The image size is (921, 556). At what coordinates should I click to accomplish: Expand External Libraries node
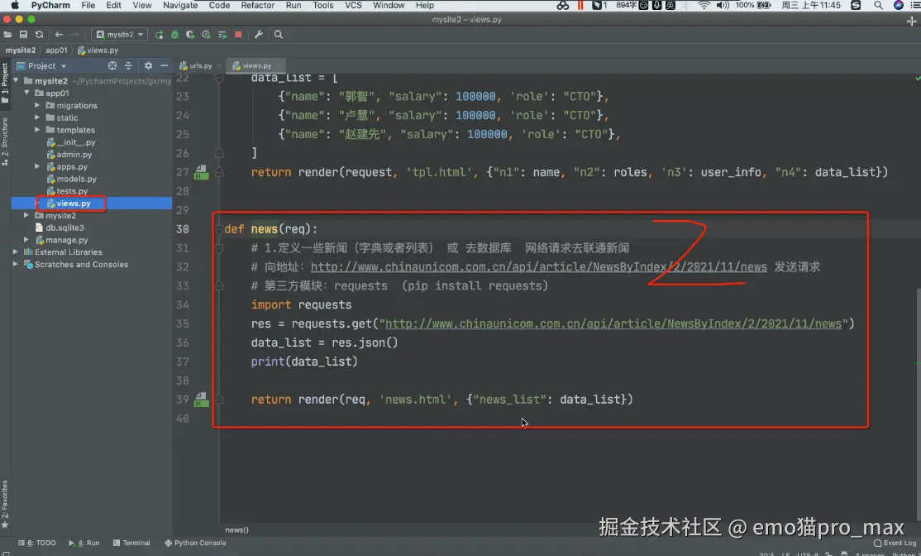tap(15, 252)
